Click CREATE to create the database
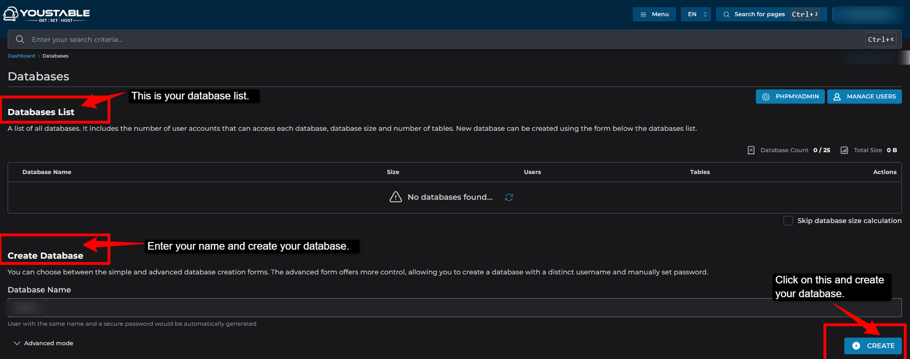 click(x=873, y=346)
